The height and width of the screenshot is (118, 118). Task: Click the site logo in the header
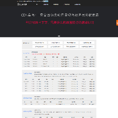[x=22, y=4]
